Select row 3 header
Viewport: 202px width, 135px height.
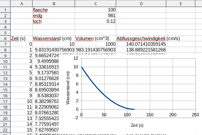tap(5, 21)
